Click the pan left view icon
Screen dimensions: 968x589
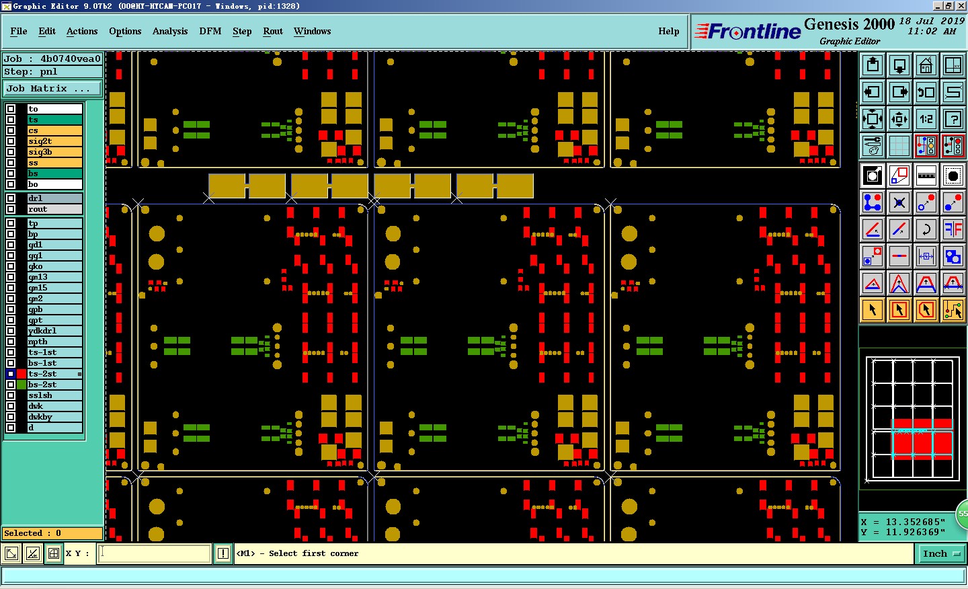[873, 92]
